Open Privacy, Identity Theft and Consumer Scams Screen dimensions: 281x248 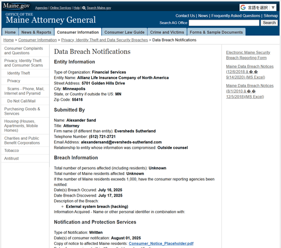click(25, 63)
